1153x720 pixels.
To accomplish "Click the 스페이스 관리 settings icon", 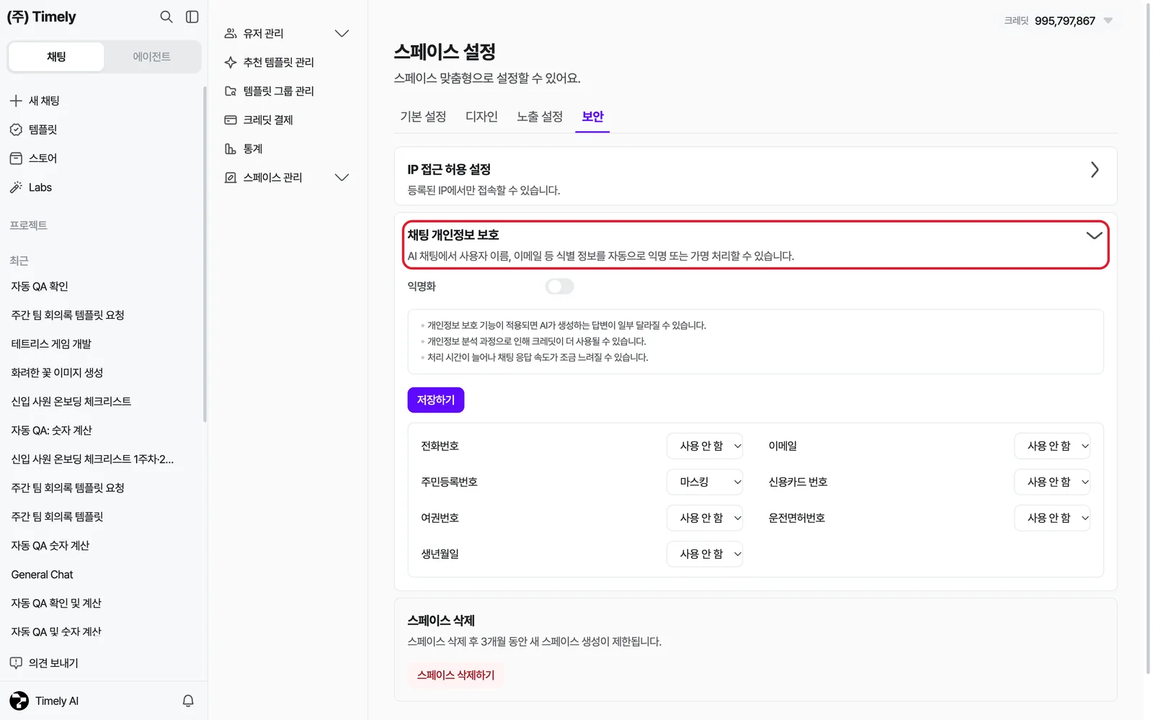I will point(231,177).
